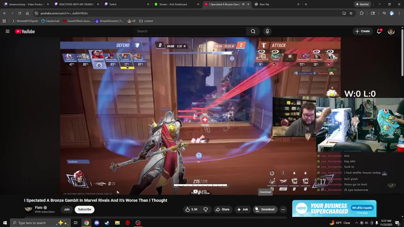This screenshot has width=404, height=227.
Task: Open Sound Effects bookmark
Action: coord(77,21)
